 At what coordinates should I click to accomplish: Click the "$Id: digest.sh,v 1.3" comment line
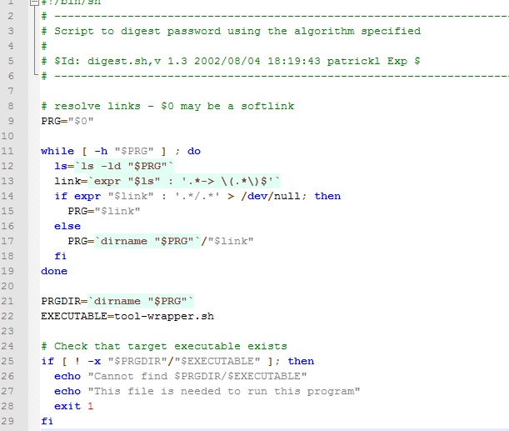pos(231,61)
